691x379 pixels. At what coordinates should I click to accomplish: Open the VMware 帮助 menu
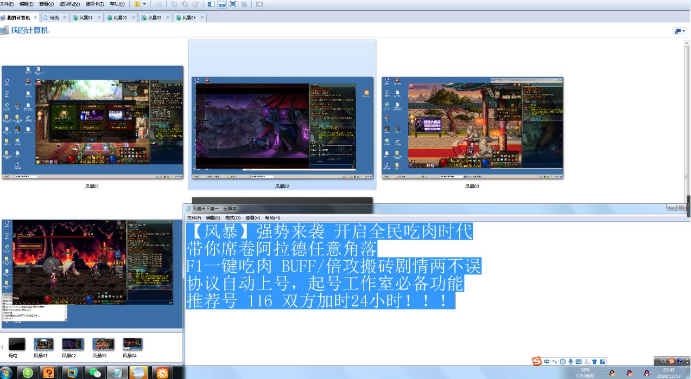tap(117, 4)
